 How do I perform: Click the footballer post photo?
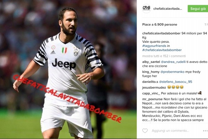68,69
